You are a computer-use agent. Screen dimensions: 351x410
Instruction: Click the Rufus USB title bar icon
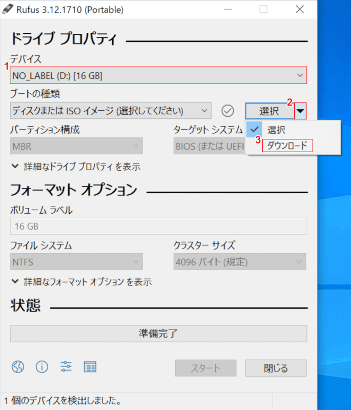(7, 9)
